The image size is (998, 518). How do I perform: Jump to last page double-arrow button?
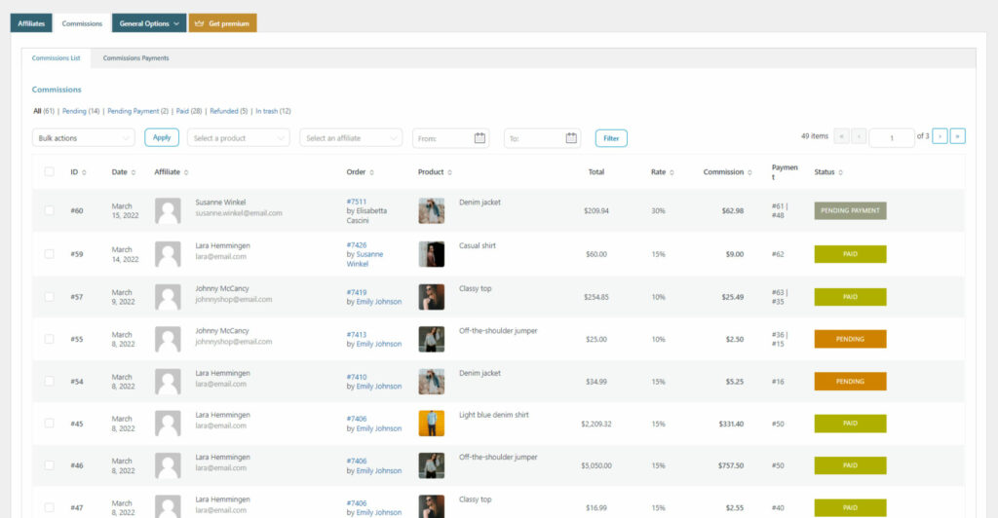pyautogui.click(x=957, y=136)
